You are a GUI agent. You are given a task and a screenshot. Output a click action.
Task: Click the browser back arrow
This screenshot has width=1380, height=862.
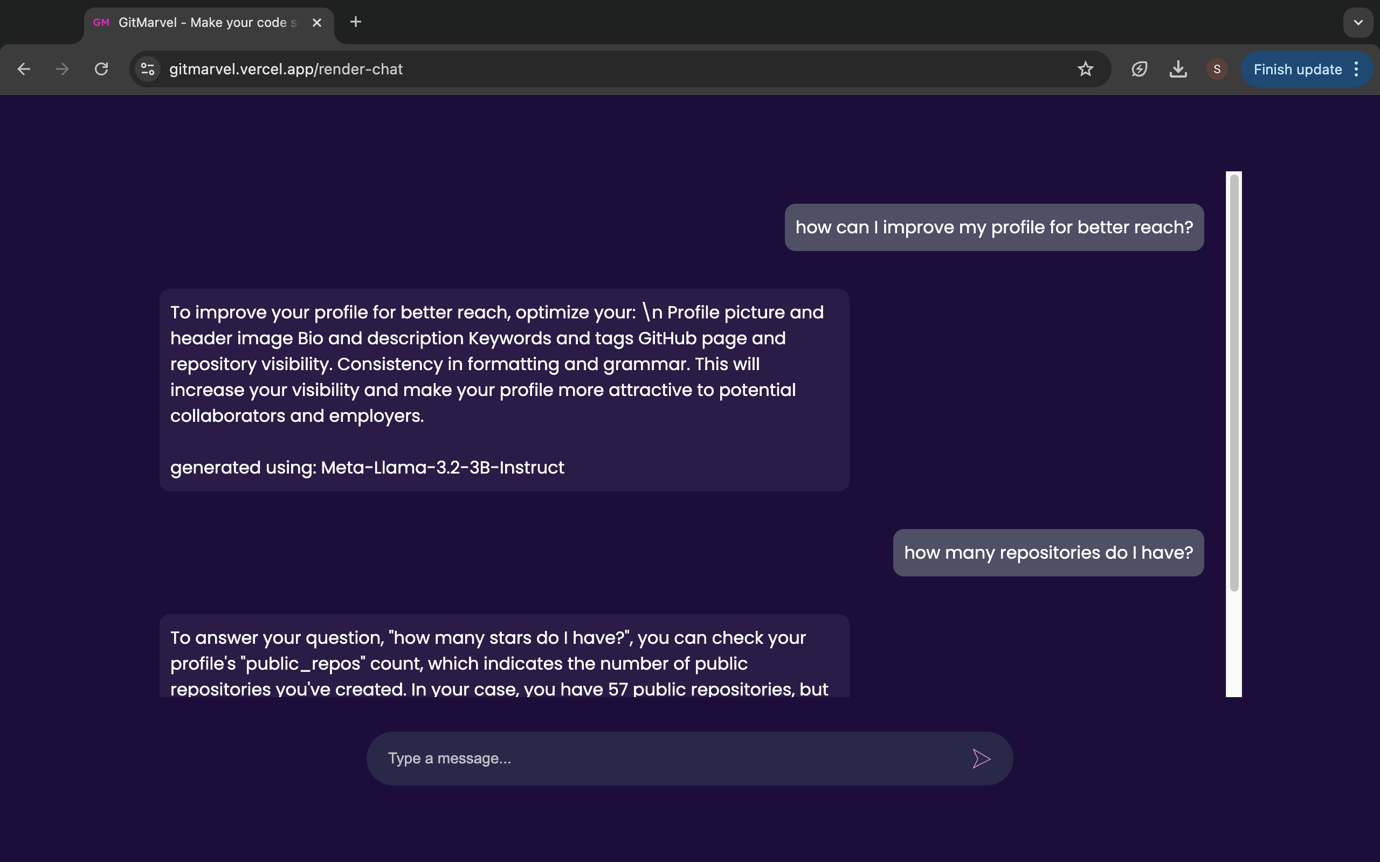click(x=24, y=69)
